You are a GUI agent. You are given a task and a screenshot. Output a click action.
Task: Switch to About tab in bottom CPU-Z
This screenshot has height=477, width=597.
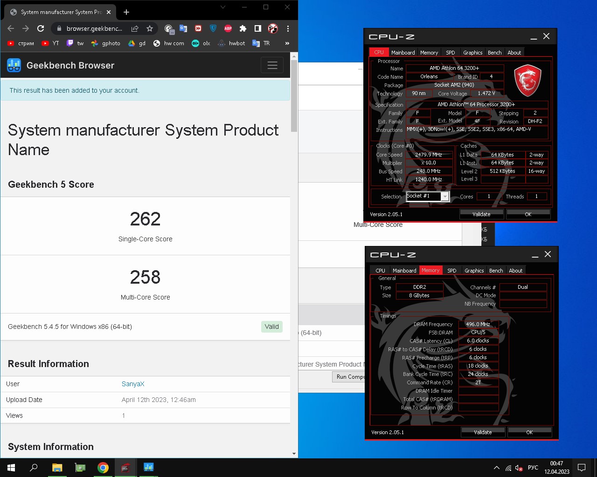coord(516,271)
